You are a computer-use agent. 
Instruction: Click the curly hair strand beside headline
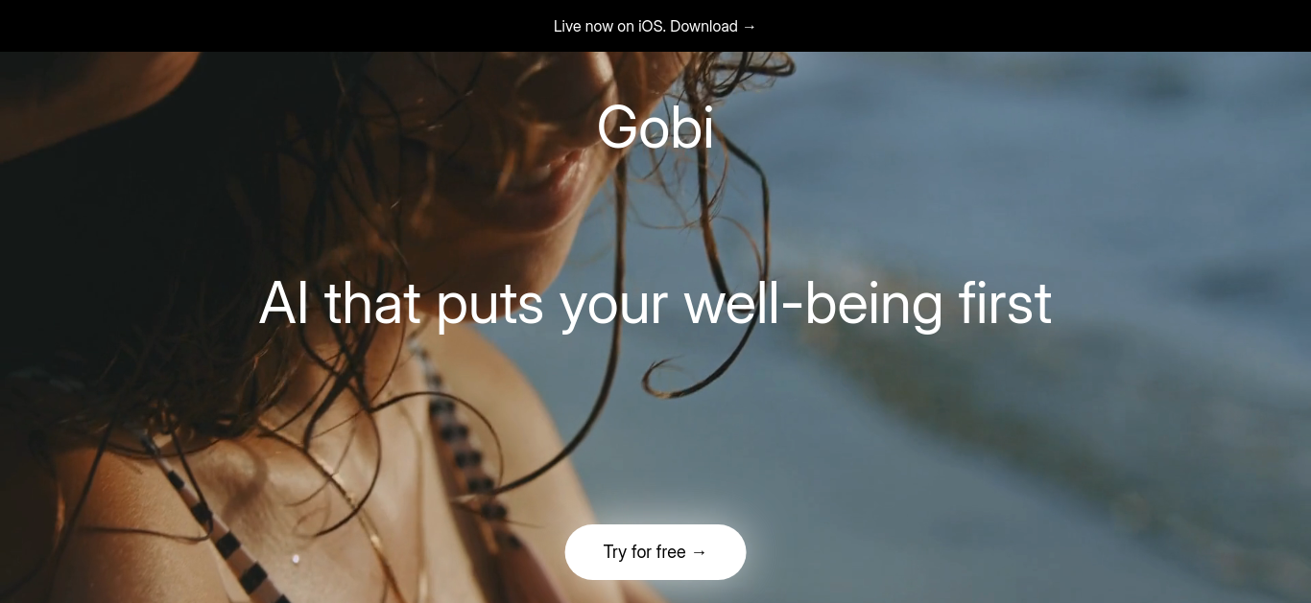pyautogui.click(x=693, y=374)
